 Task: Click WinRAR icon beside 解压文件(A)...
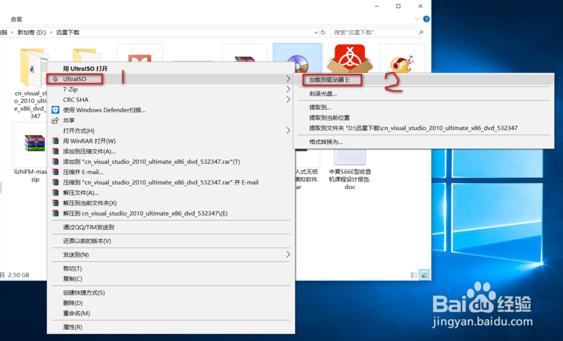tap(55, 193)
